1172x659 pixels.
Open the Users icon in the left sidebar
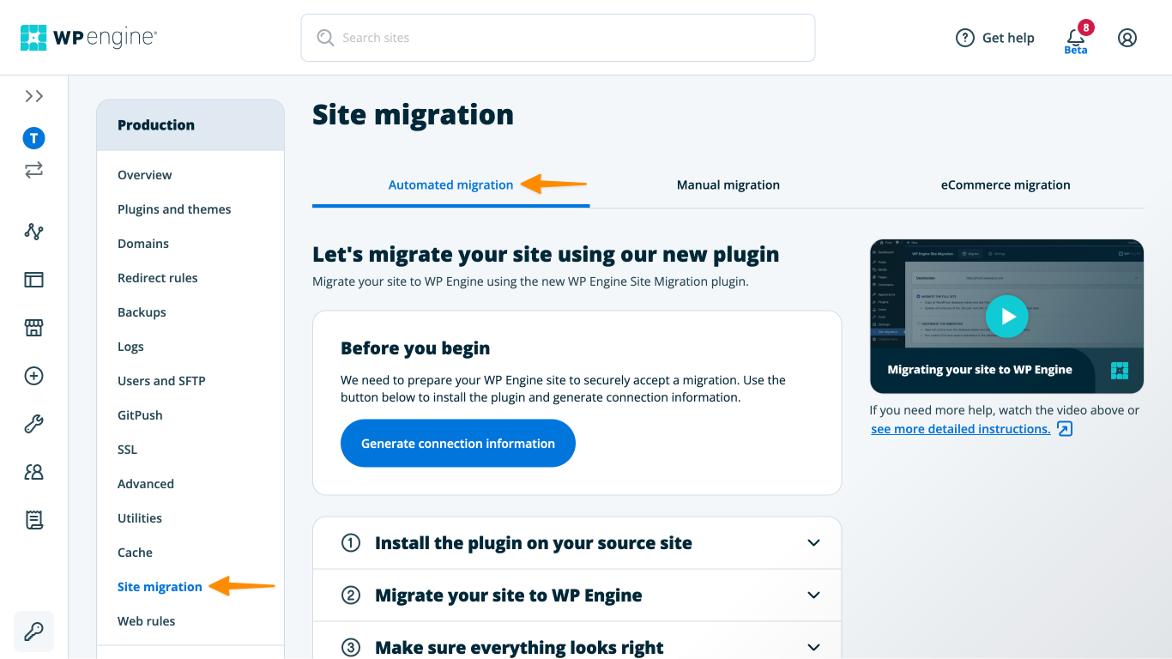[x=33, y=471]
